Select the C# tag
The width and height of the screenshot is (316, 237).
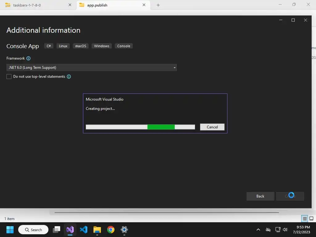49,46
